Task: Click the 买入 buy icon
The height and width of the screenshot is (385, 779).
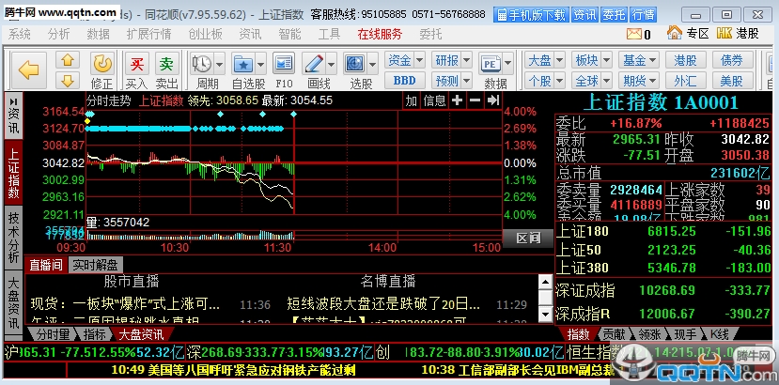Action: [x=136, y=64]
